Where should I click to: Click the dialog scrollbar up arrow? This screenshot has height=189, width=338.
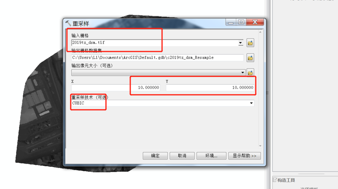click(x=260, y=32)
